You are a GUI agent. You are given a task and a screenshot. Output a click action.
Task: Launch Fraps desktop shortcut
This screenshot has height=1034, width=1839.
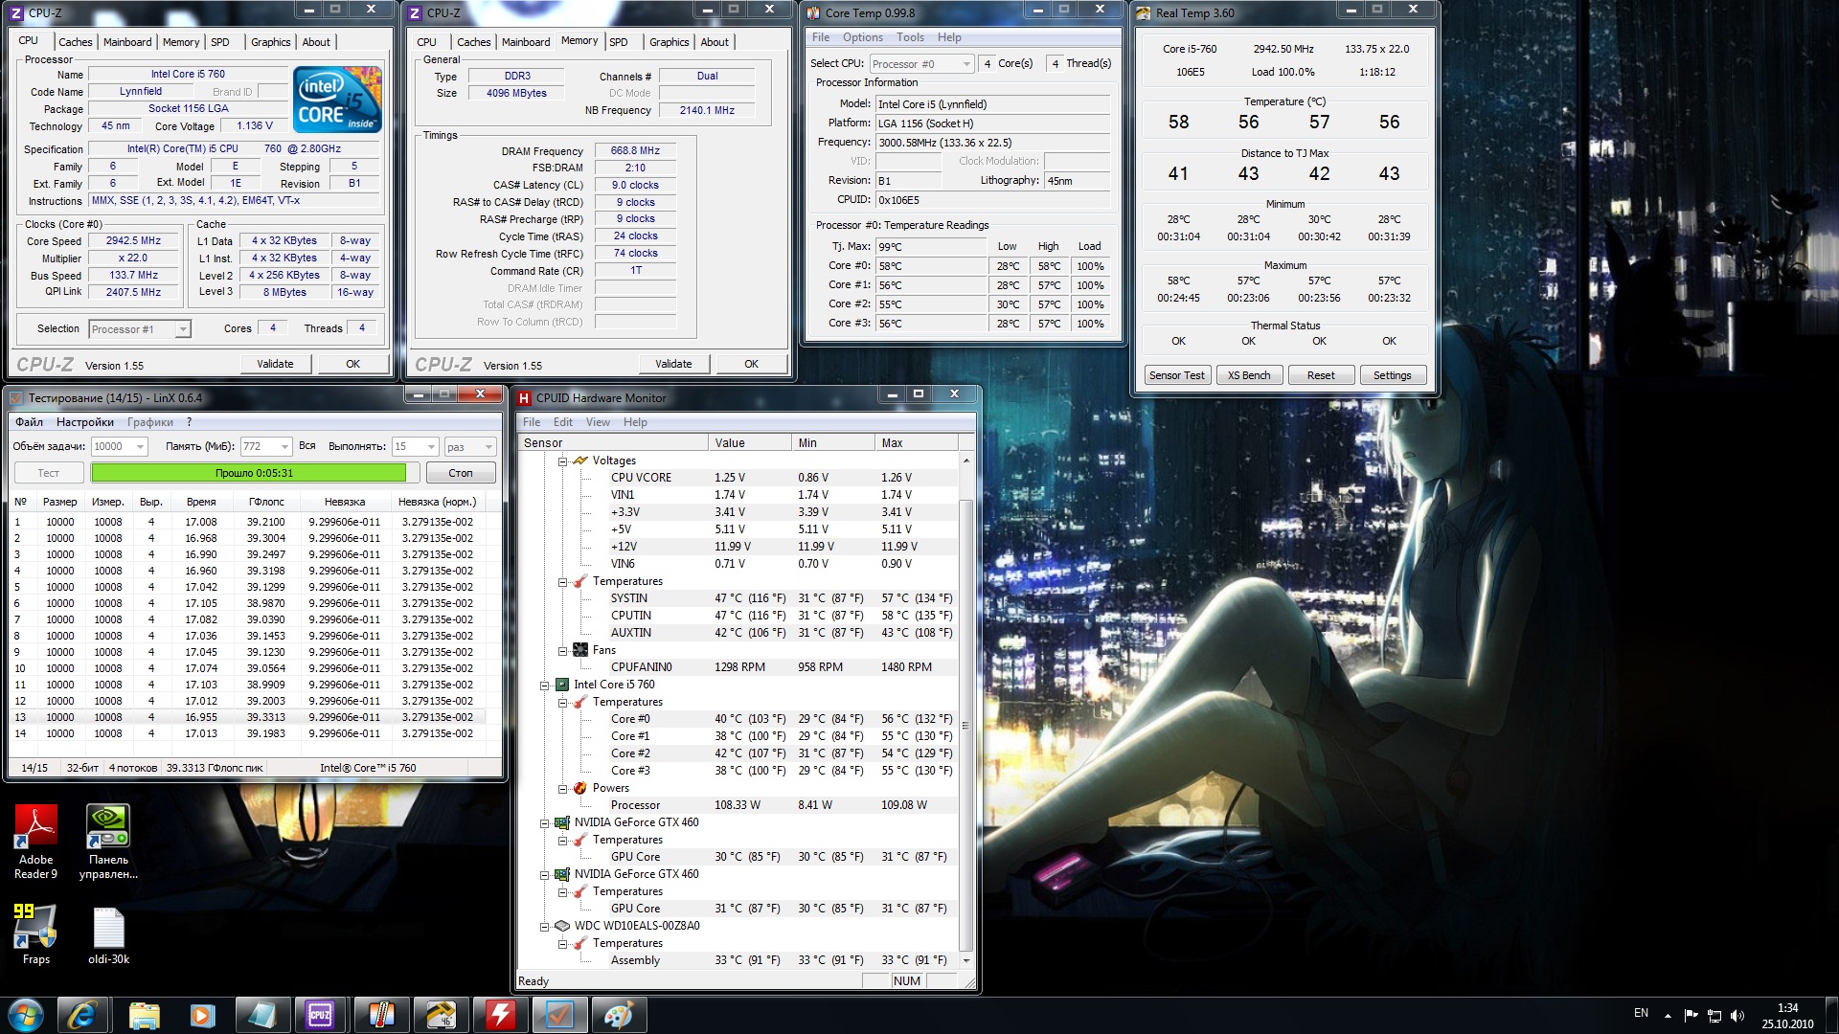click(36, 933)
